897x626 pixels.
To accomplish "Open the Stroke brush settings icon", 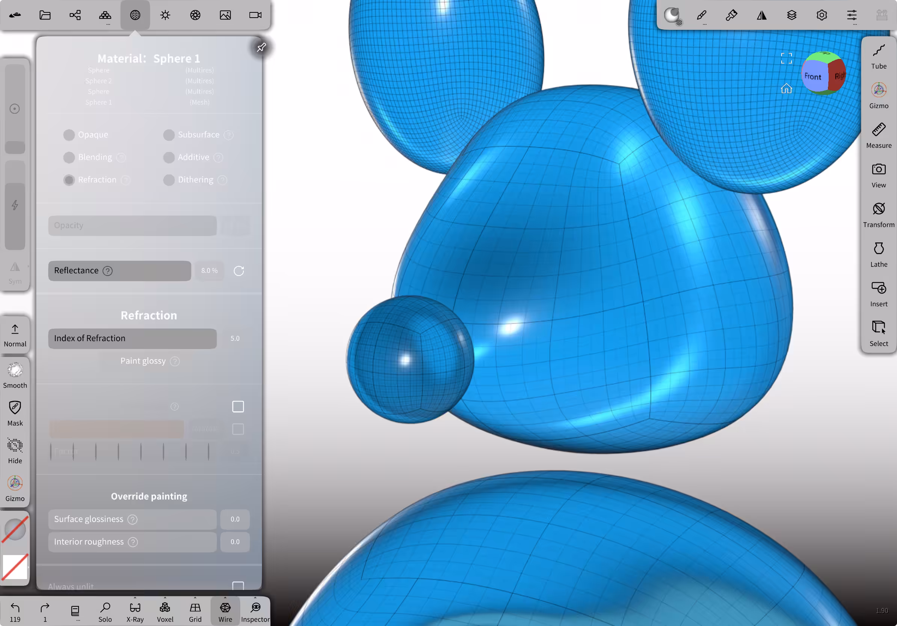I will [702, 15].
